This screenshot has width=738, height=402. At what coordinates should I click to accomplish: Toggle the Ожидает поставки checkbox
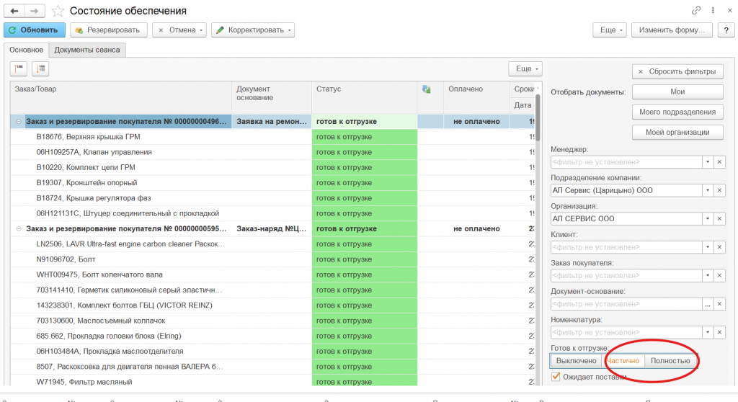point(556,376)
